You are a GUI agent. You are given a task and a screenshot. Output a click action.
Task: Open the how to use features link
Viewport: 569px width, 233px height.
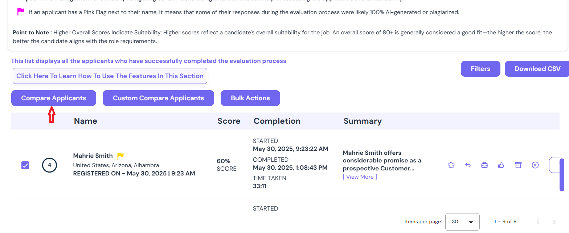point(110,76)
